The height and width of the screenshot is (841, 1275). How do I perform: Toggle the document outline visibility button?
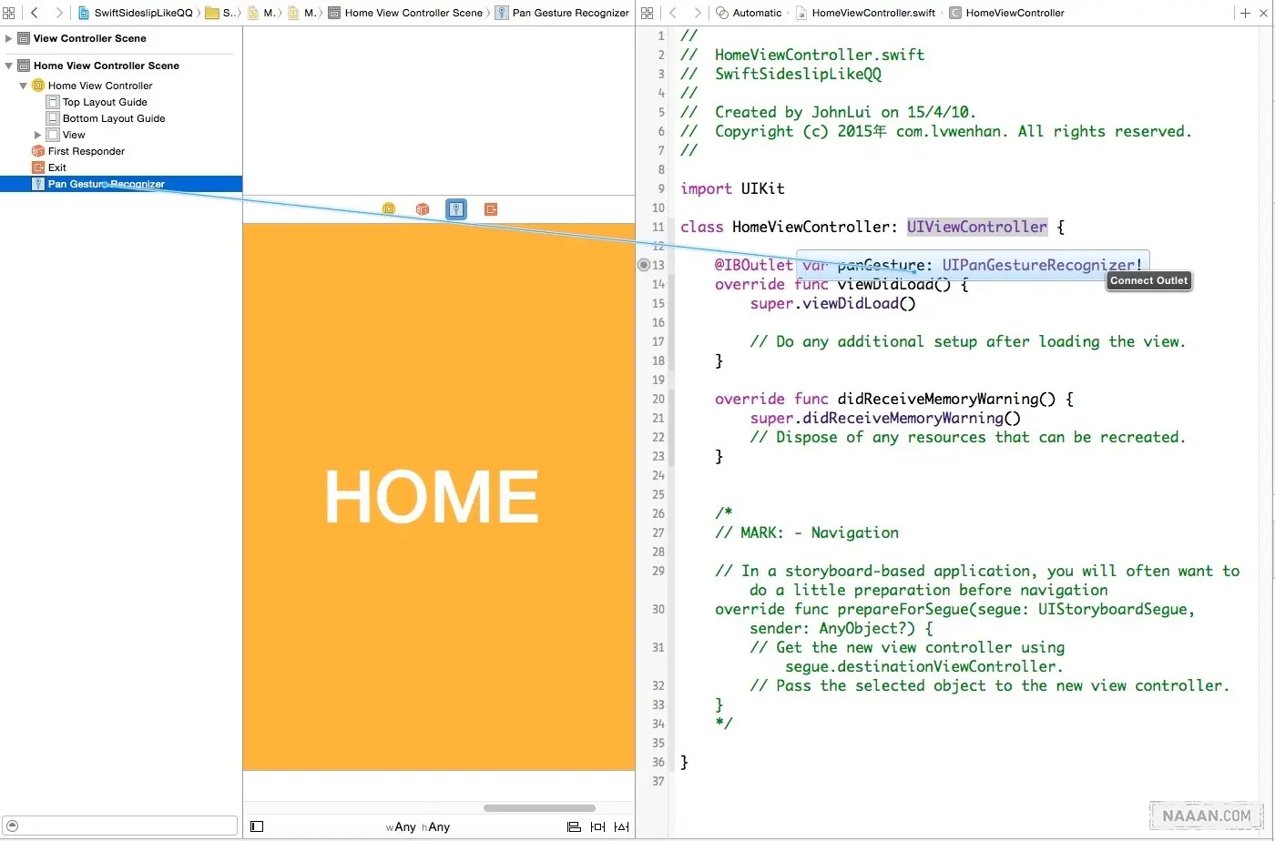257,826
